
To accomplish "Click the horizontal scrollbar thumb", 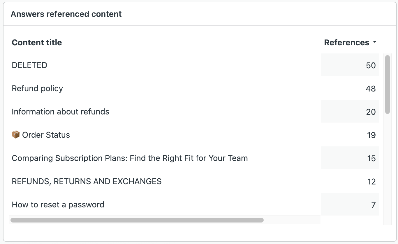I will tap(137, 220).
